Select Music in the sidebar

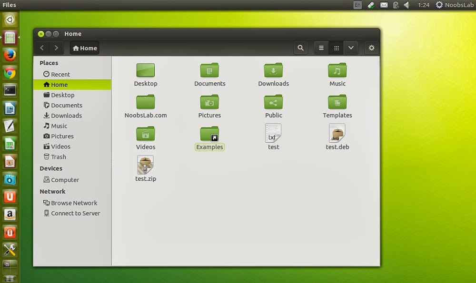pos(72,126)
